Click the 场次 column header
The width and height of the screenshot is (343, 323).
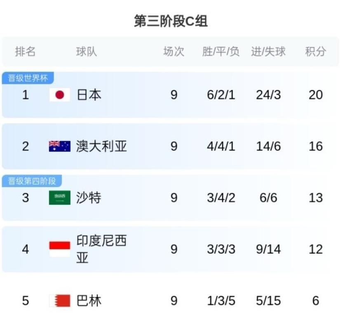coord(174,52)
